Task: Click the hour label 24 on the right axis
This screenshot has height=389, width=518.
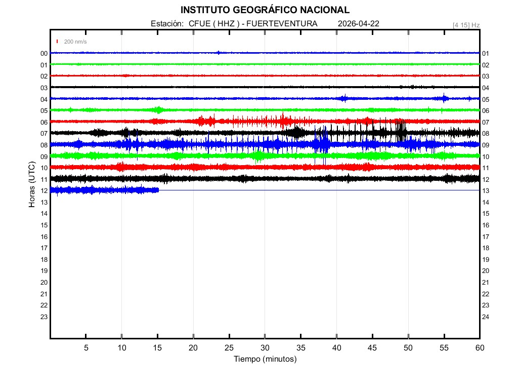Action: click(485, 317)
